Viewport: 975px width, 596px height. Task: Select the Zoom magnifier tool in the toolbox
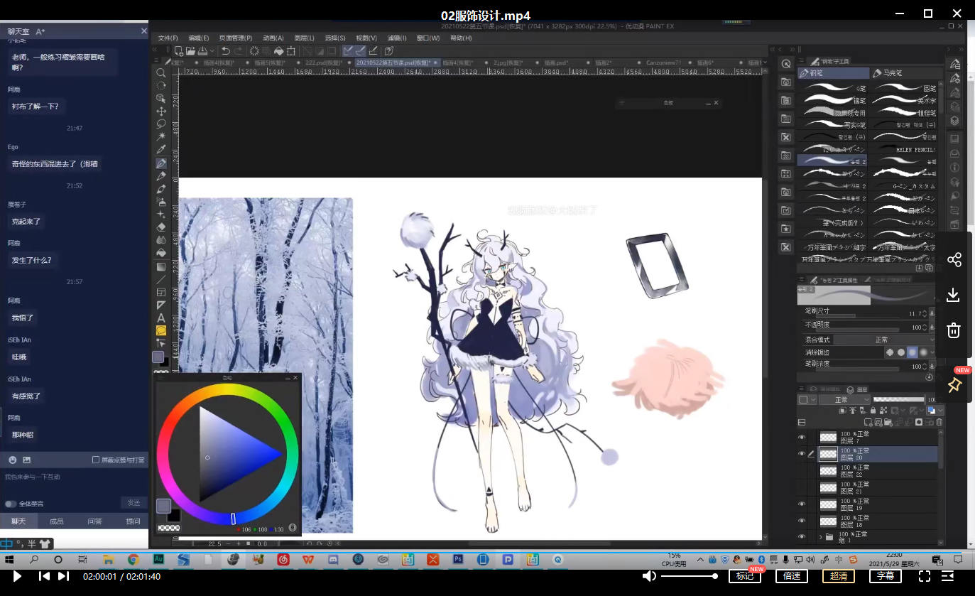tap(161, 72)
